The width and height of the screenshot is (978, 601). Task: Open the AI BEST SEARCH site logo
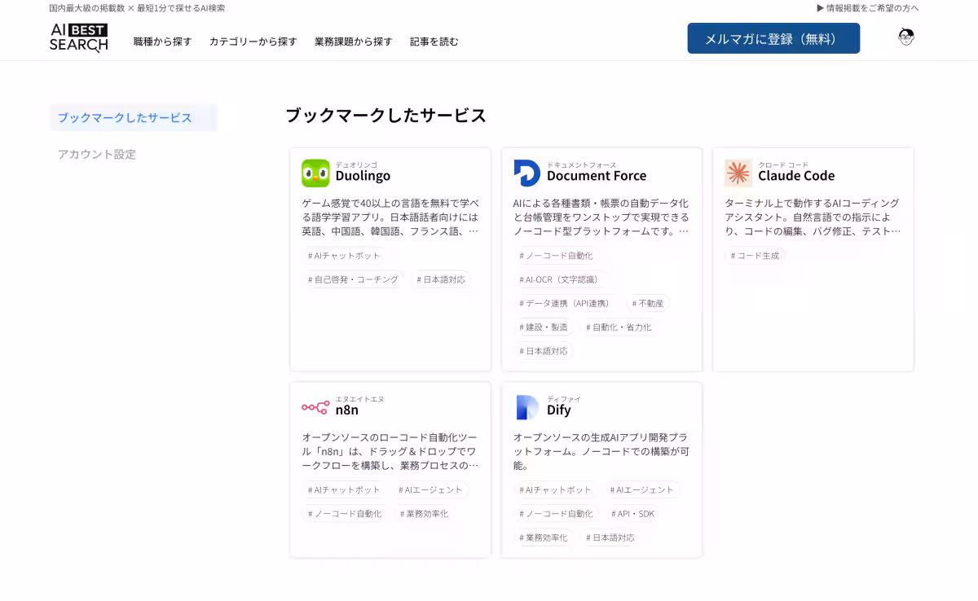[78, 37]
